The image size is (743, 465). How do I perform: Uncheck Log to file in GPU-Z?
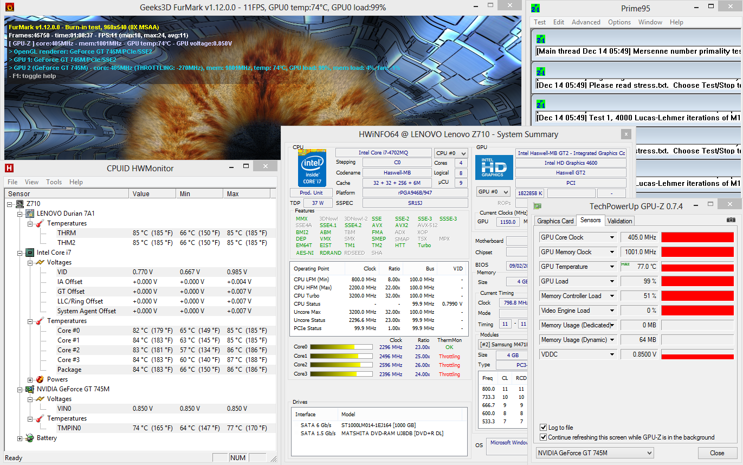pos(544,428)
